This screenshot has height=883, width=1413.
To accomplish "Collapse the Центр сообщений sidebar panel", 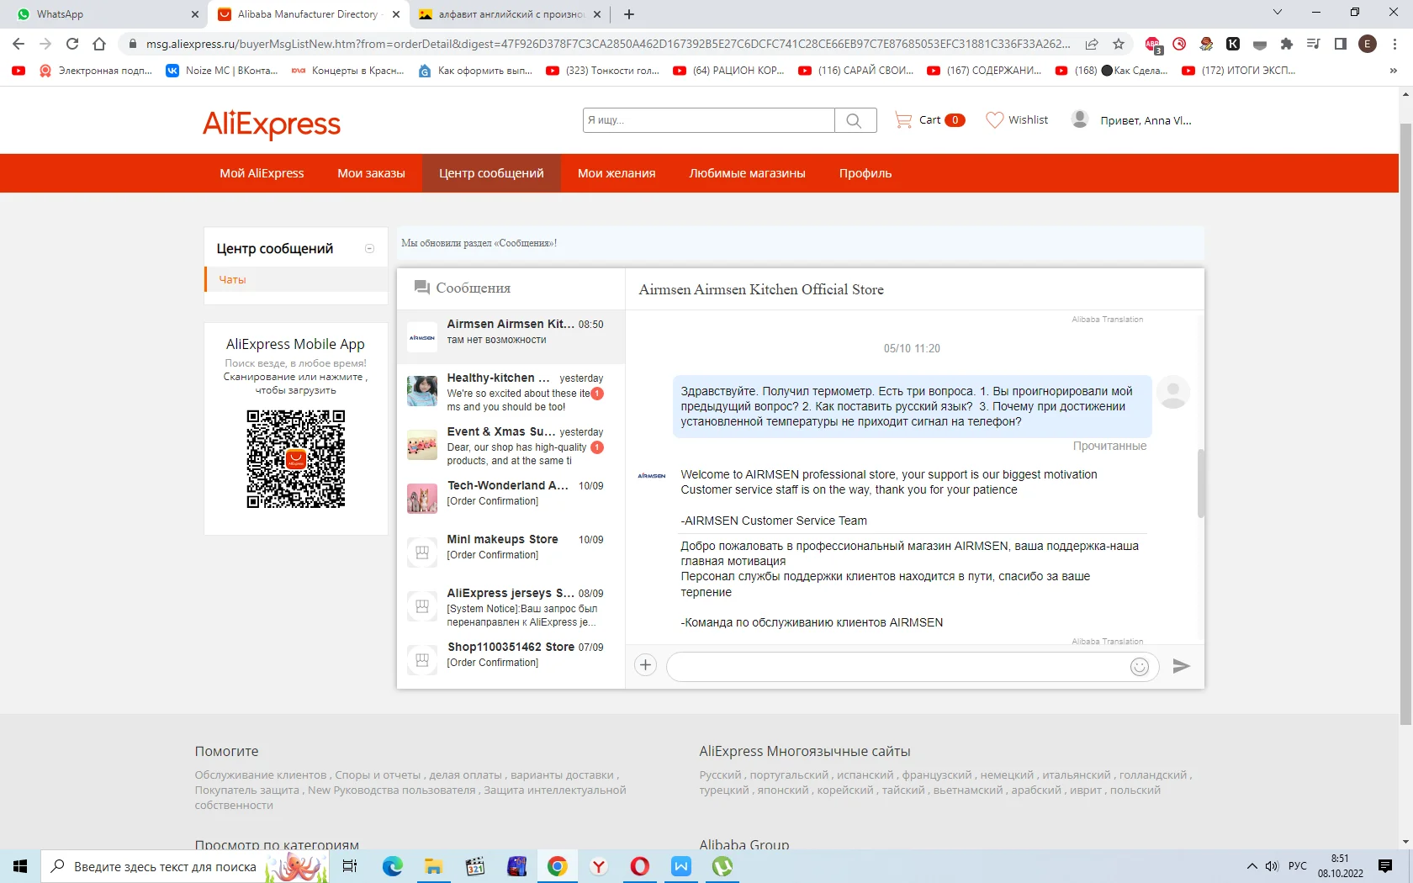I will click(369, 249).
